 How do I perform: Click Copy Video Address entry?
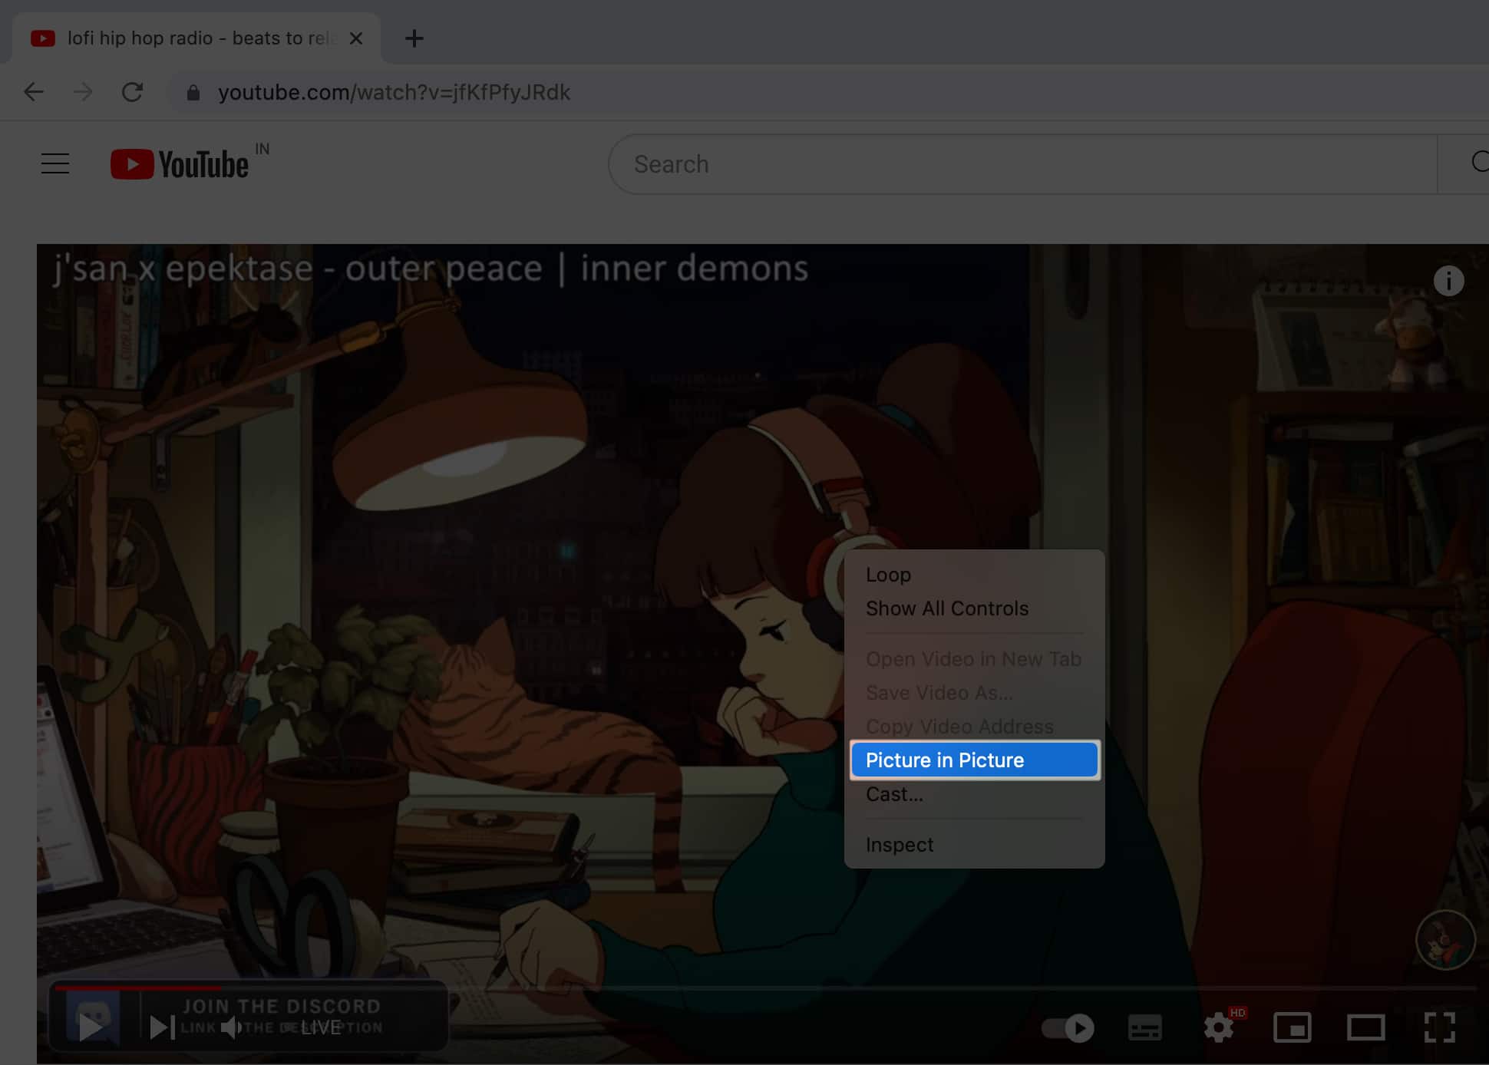pos(974,726)
